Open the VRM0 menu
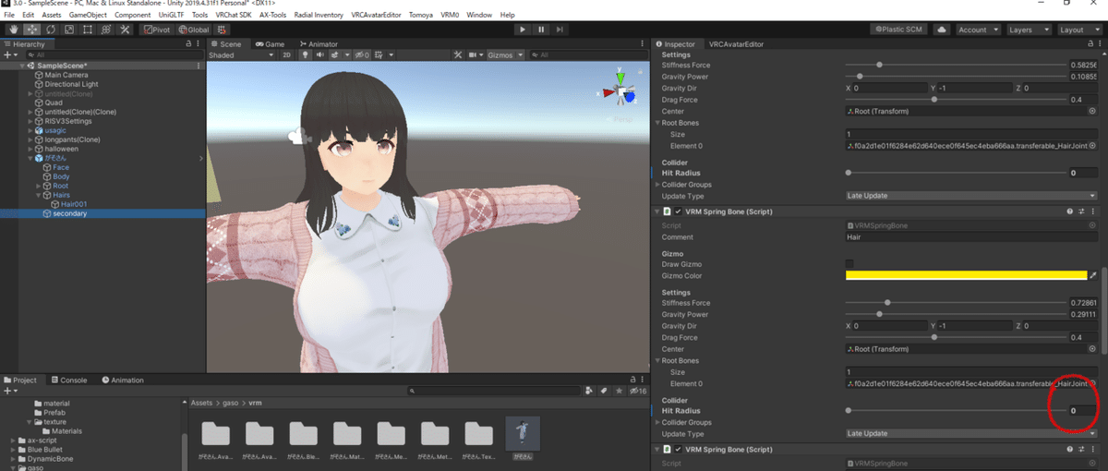This screenshot has height=471, width=1108. point(449,16)
